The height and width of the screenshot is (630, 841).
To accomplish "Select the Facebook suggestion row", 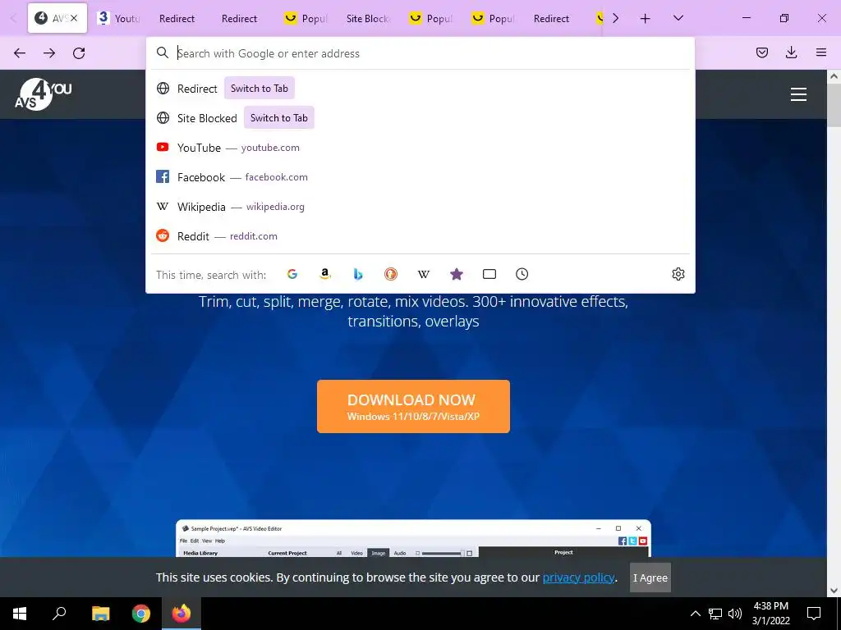I will pos(420,177).
